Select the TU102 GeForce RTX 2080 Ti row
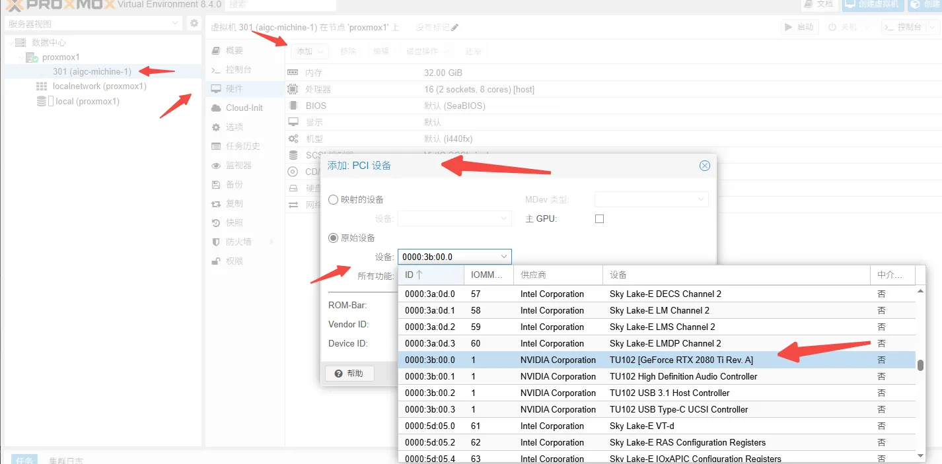 click(680, 360)
